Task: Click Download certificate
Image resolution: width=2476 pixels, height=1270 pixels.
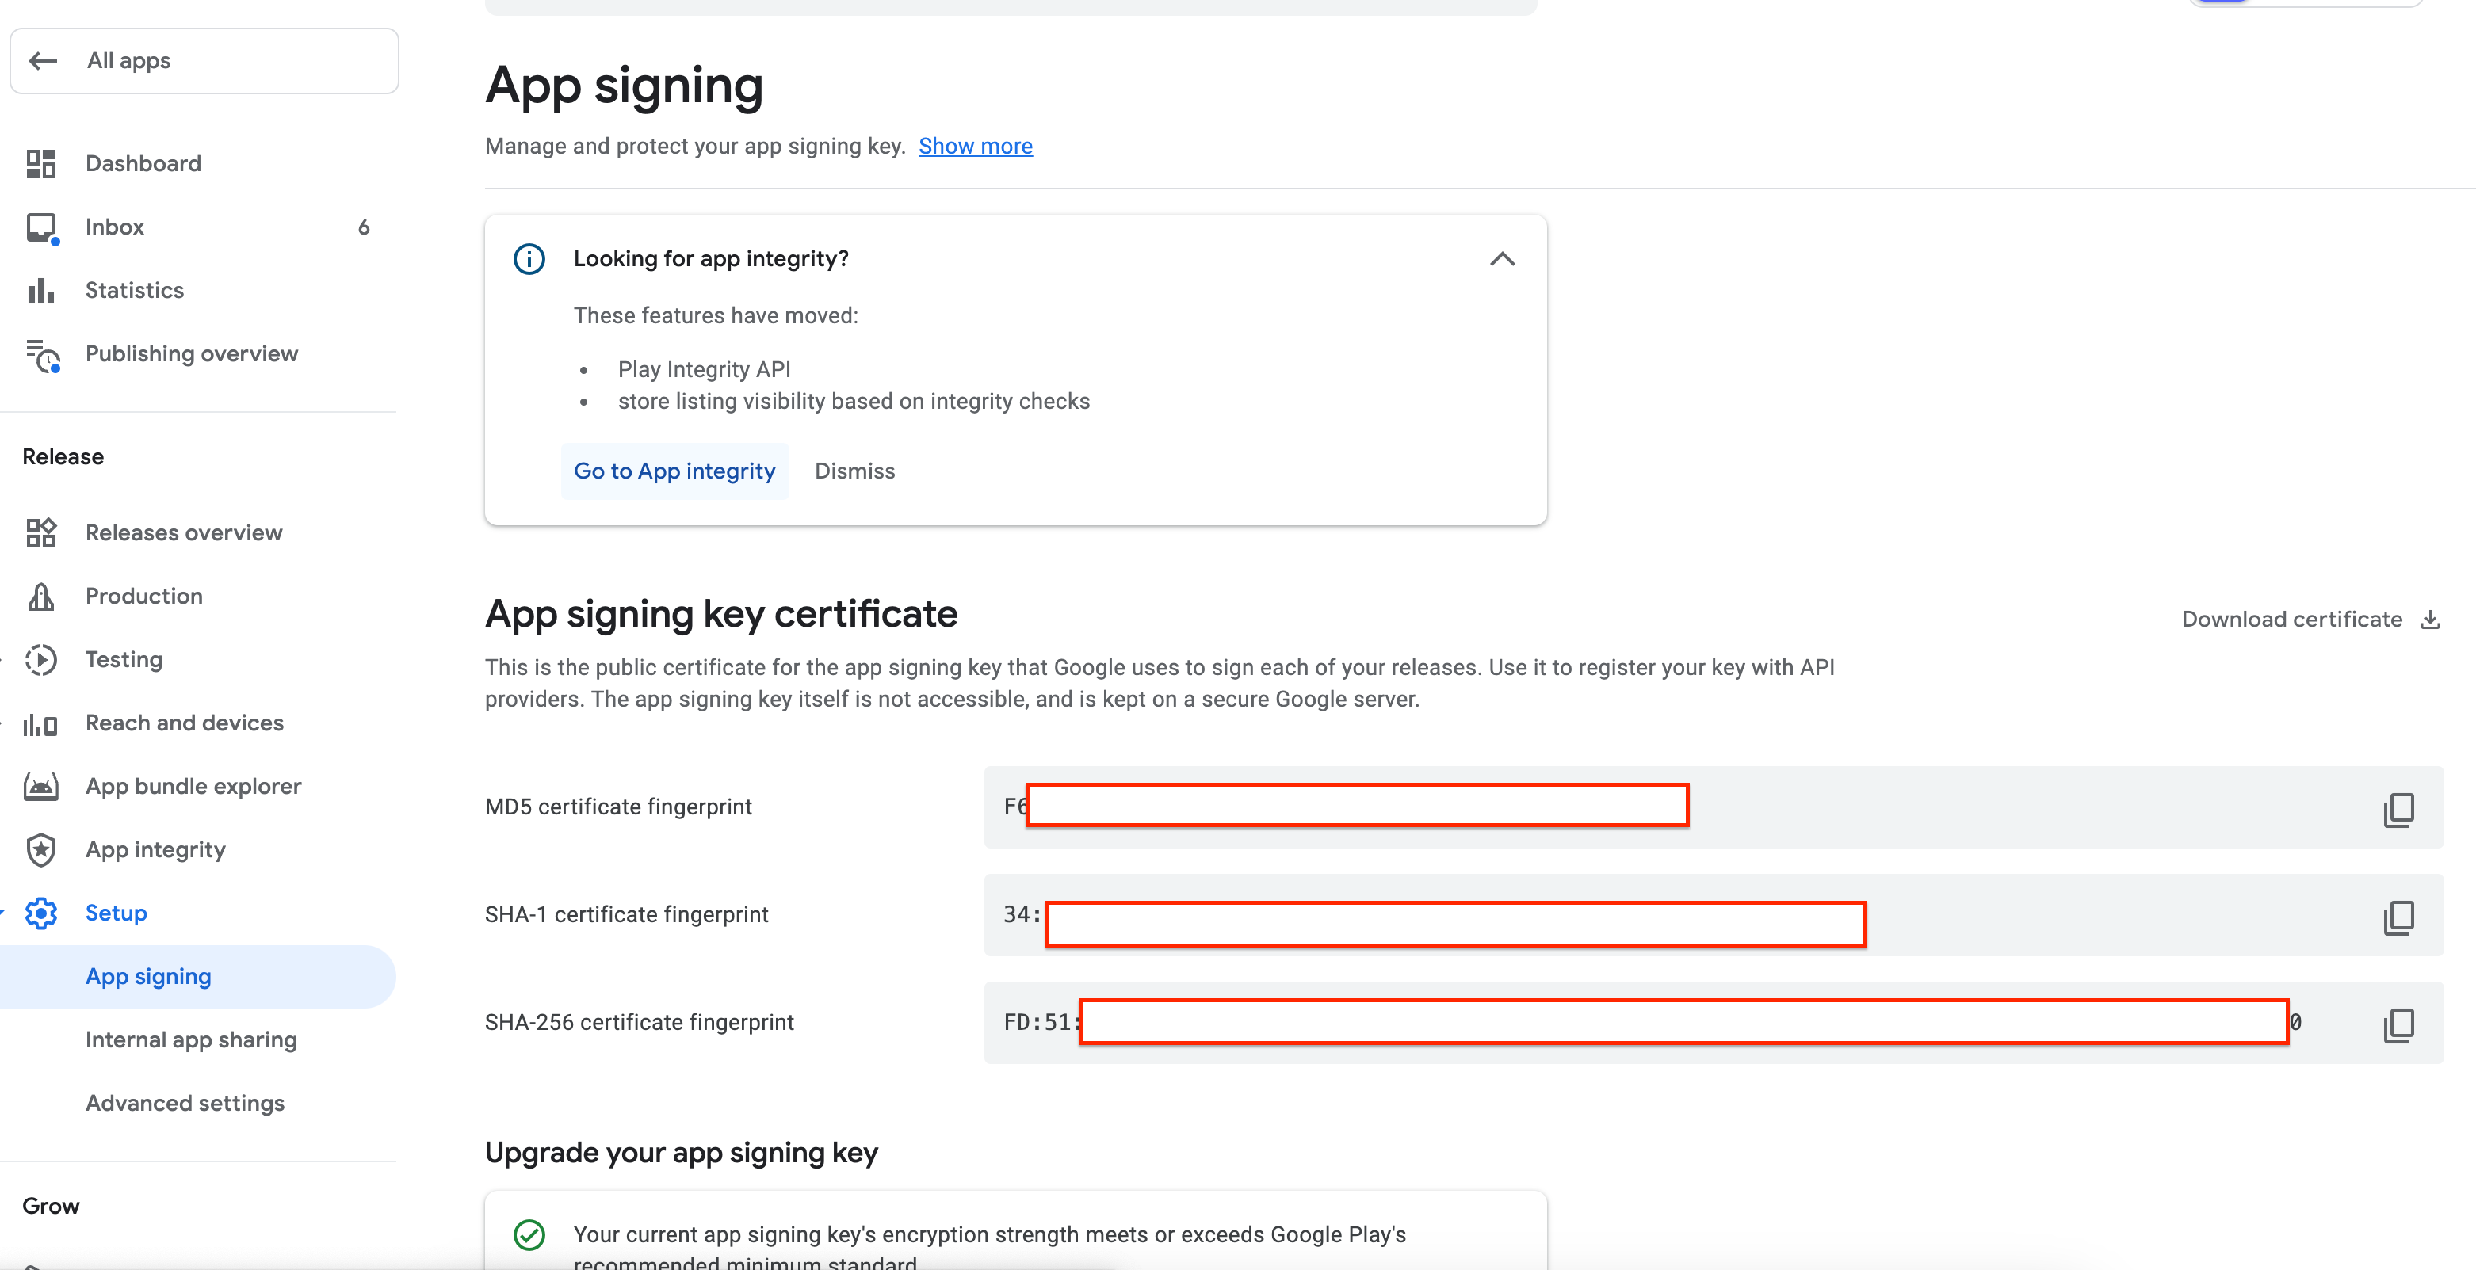Action: (x=2309, y=619)
